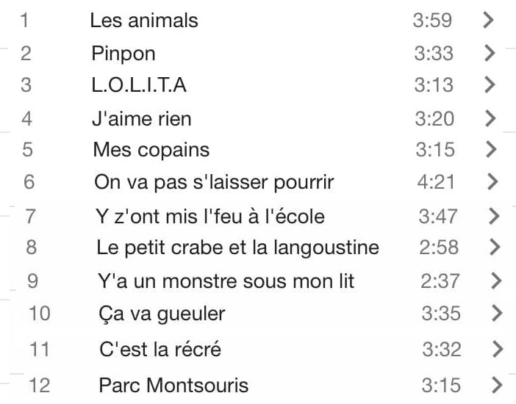This screenshot has height=404, width=516.
Task: Open chevron for On va pas s'laisser pourrir
Action: (492, 181)
